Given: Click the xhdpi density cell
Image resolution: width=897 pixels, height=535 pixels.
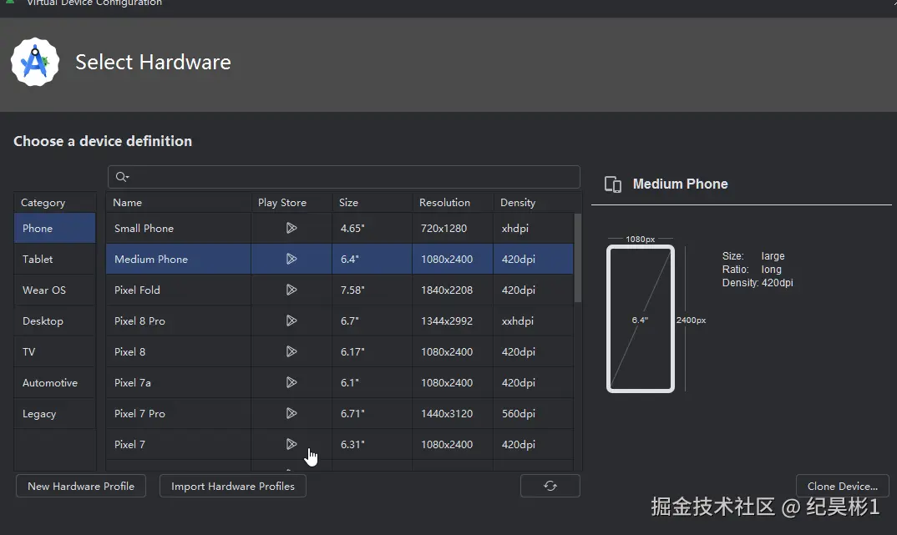Looking at the screenshot, I should [534, 228].
